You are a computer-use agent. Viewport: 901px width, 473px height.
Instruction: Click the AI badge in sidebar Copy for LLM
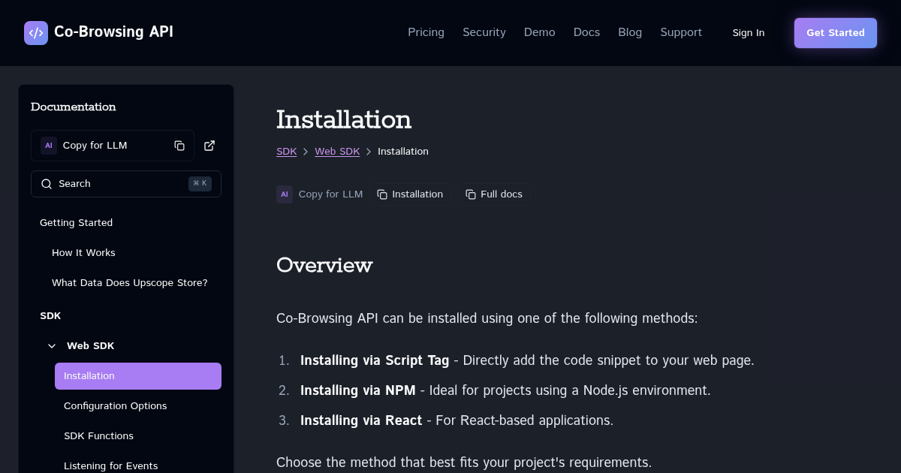(x=49, y=146)
